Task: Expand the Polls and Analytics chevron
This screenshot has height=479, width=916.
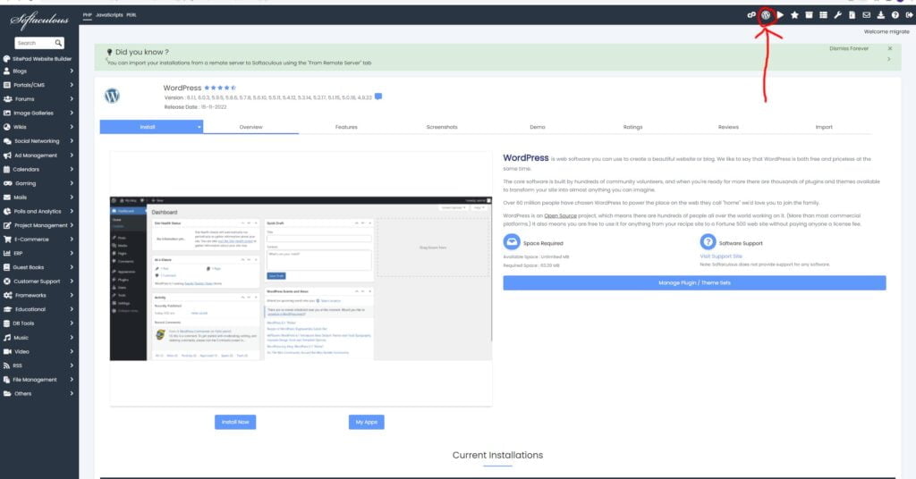Action: point(72,211)
